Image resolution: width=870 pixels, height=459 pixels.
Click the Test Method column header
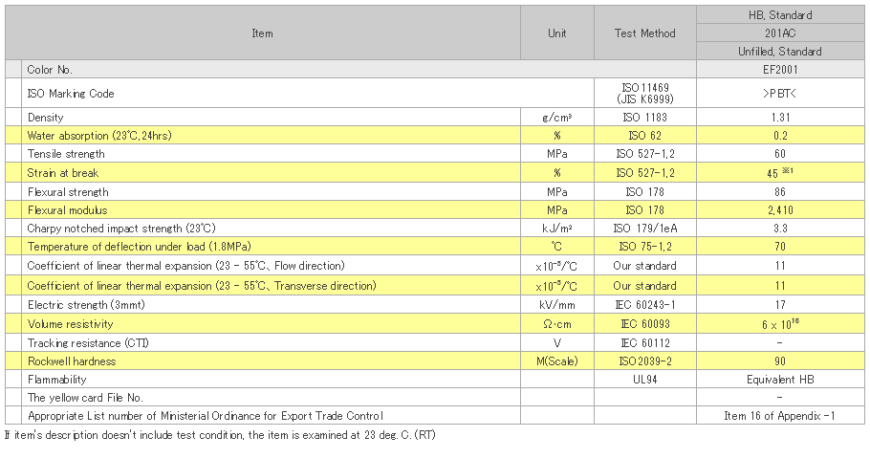click(x=644, y=33)
